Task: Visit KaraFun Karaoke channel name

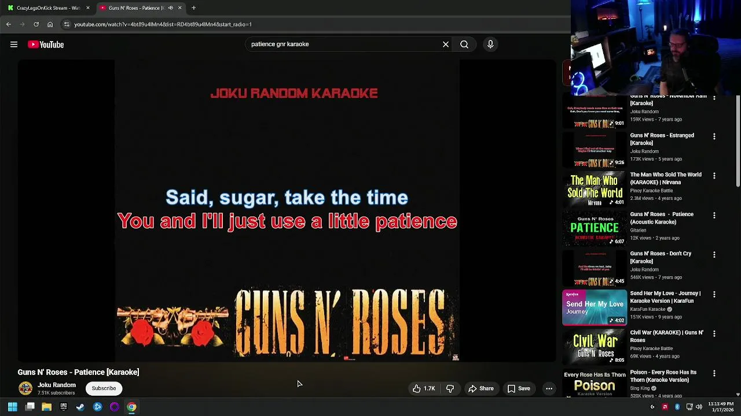Action: click(x=648, y=309)
